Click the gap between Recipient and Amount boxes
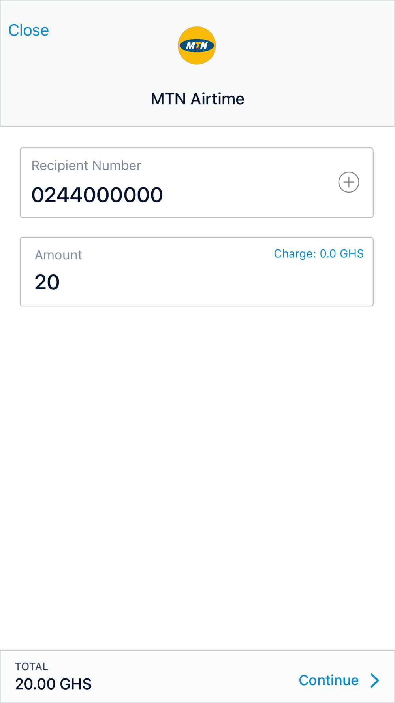 (x=197, y=228)
